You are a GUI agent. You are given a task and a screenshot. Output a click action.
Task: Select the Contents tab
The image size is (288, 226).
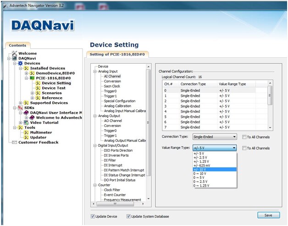17,45
